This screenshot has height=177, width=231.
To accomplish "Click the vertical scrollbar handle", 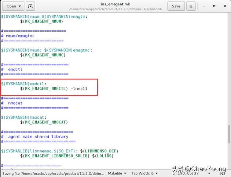I will 229,134.
